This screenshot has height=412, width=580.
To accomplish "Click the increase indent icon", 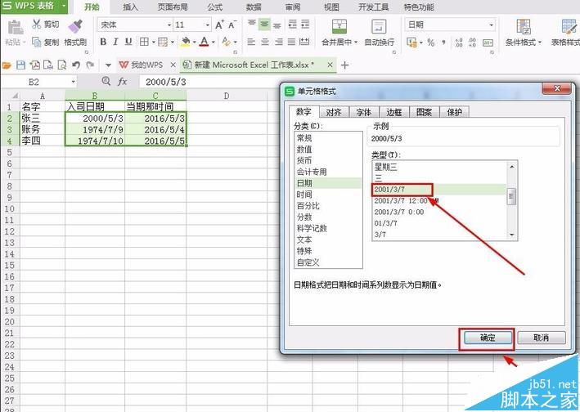I will [305, 25].
